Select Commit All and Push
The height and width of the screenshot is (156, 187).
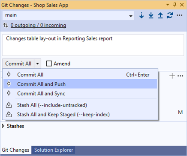[x=80, y=84]
